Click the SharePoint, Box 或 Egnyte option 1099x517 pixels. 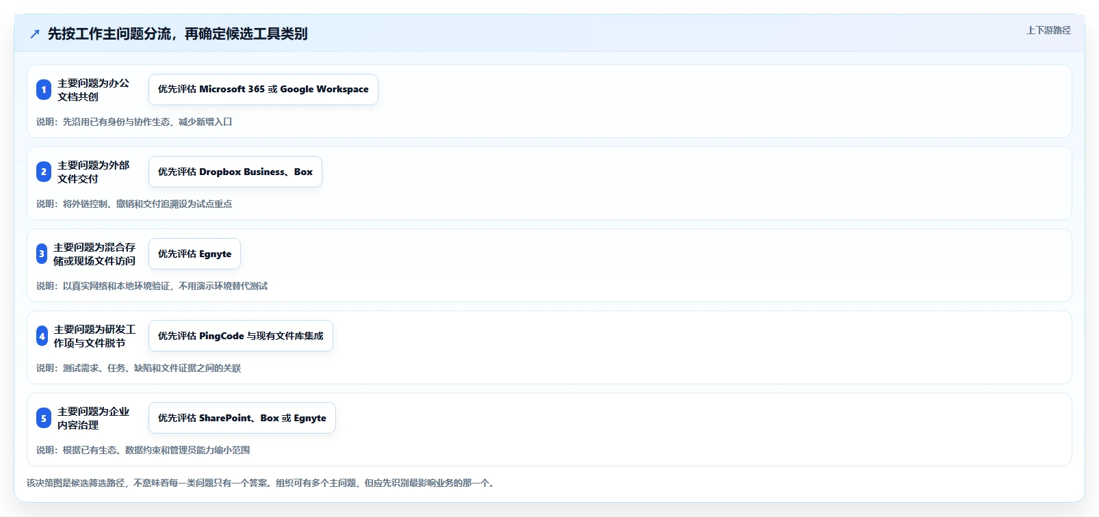[x=242, y=418]
